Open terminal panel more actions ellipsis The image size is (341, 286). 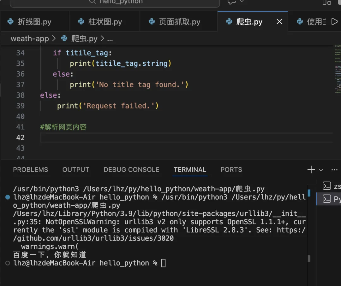tap(334, 170)
